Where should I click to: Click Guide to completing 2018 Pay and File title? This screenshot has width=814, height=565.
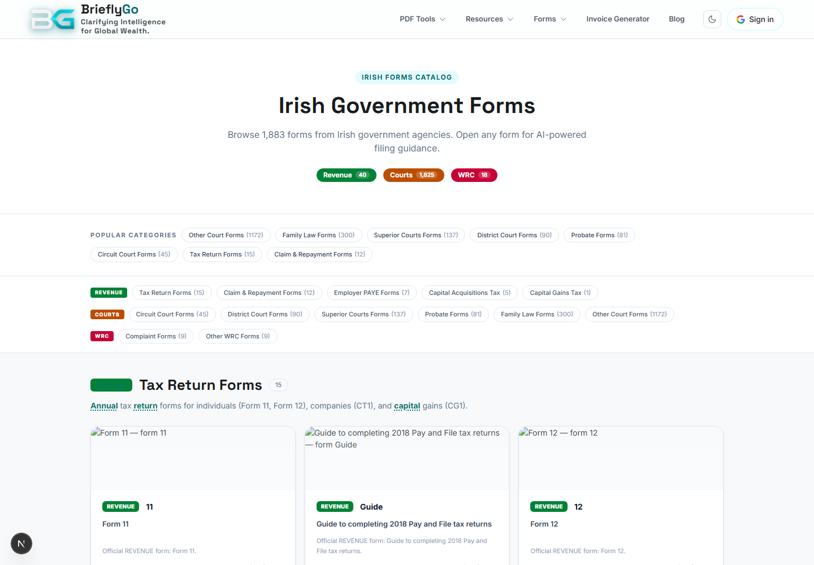404,524
